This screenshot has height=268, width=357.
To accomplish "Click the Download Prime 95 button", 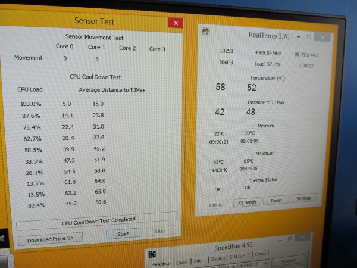I will point(51,239).
